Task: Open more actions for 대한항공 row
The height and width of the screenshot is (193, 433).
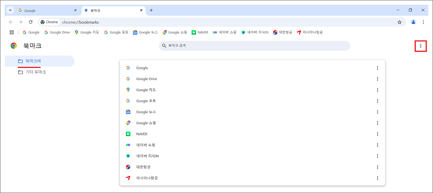Action: tap(378, 167)
